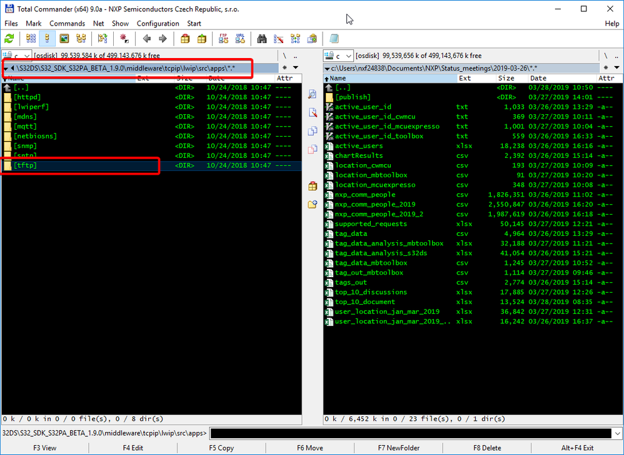
Task: Click the F6 Move button
Action: (310, 448)
